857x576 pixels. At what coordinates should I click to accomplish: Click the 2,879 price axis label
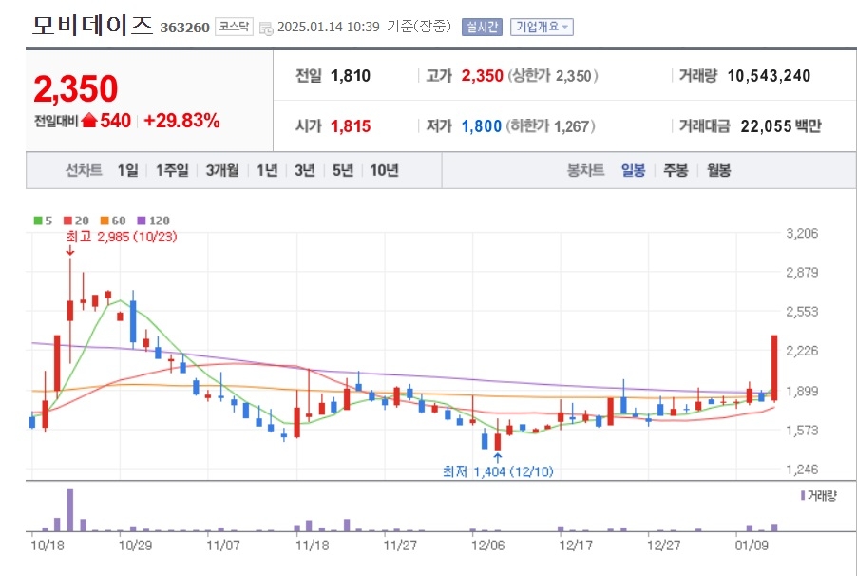point(802,273)
